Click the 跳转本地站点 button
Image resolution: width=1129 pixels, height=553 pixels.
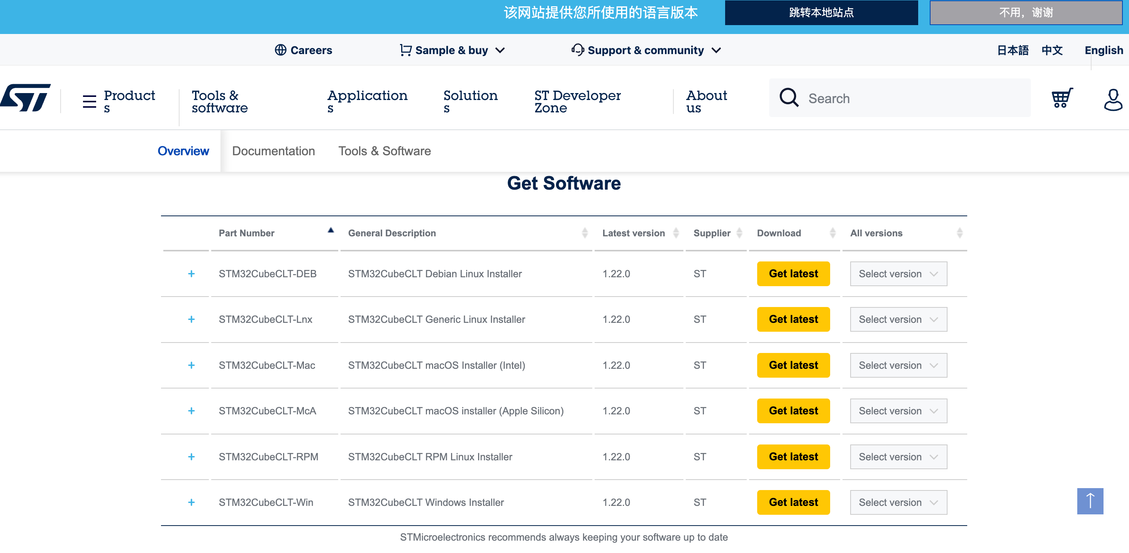point(821,12)
